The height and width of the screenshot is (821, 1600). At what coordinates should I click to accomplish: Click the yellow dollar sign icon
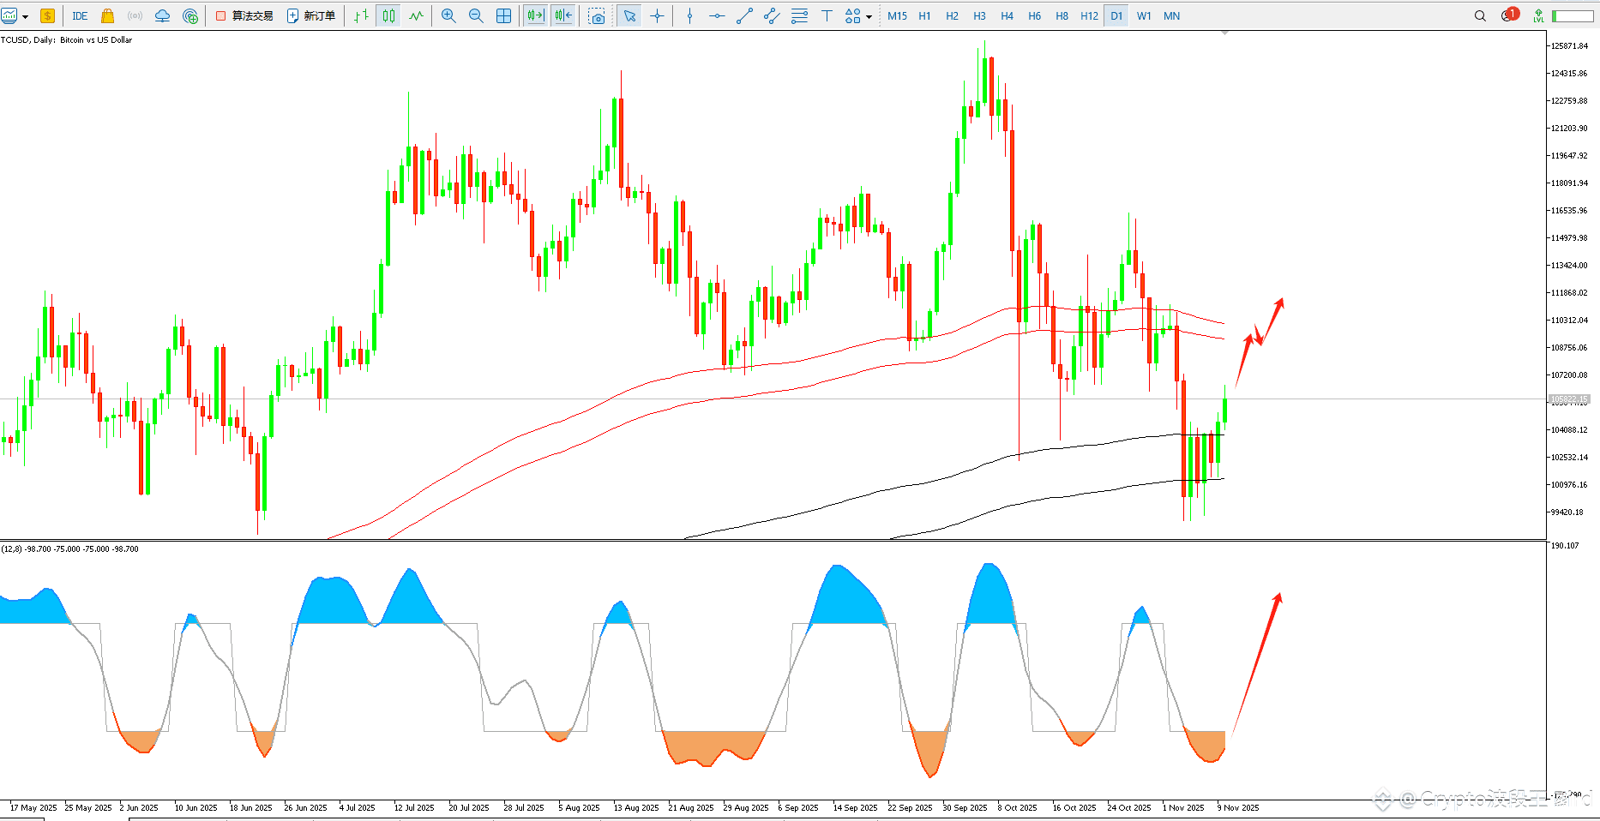click(x=47, y=15)
